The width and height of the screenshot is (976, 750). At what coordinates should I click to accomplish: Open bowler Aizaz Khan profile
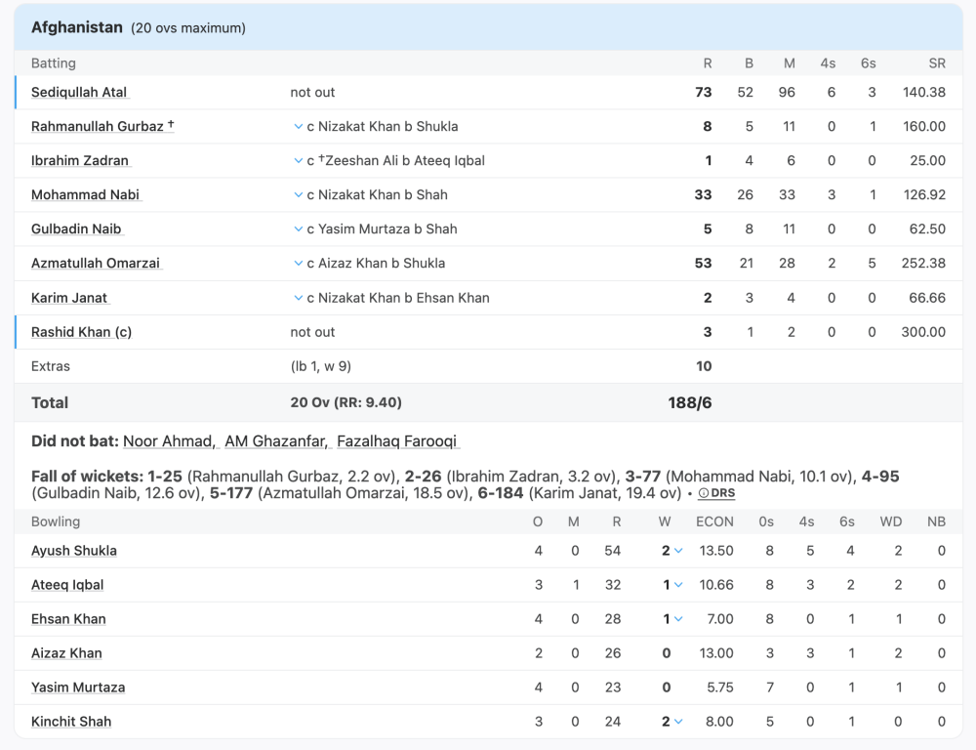coord(66,653)
